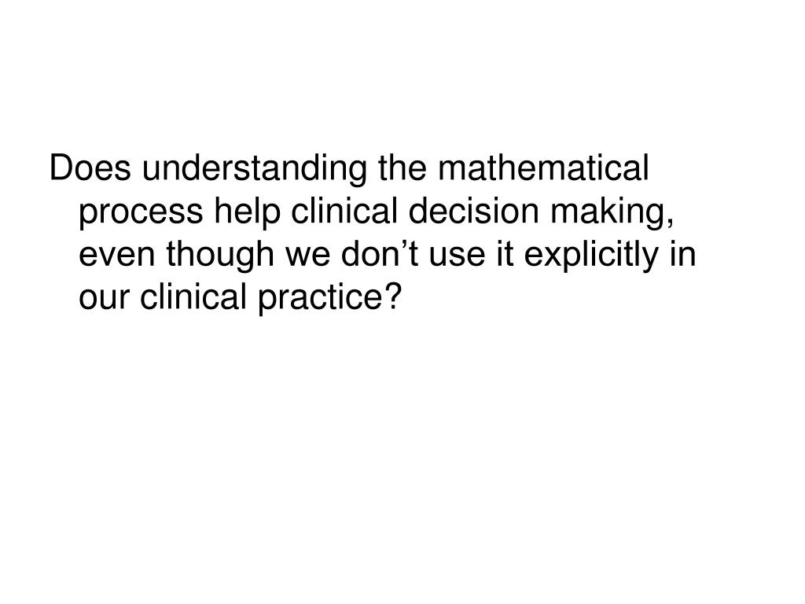Click the word "the" before mathematical
Image resolution: width=805 pixels, height=604 pixels.
pos(402,168)
